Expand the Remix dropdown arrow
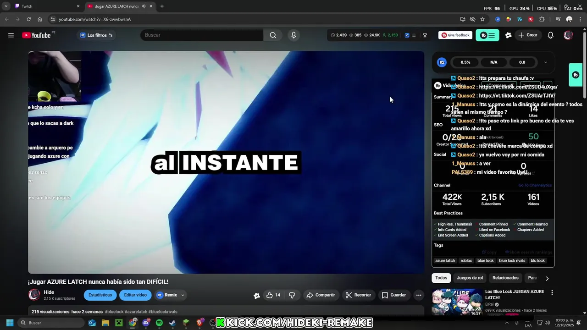 (x=183, y=295)
